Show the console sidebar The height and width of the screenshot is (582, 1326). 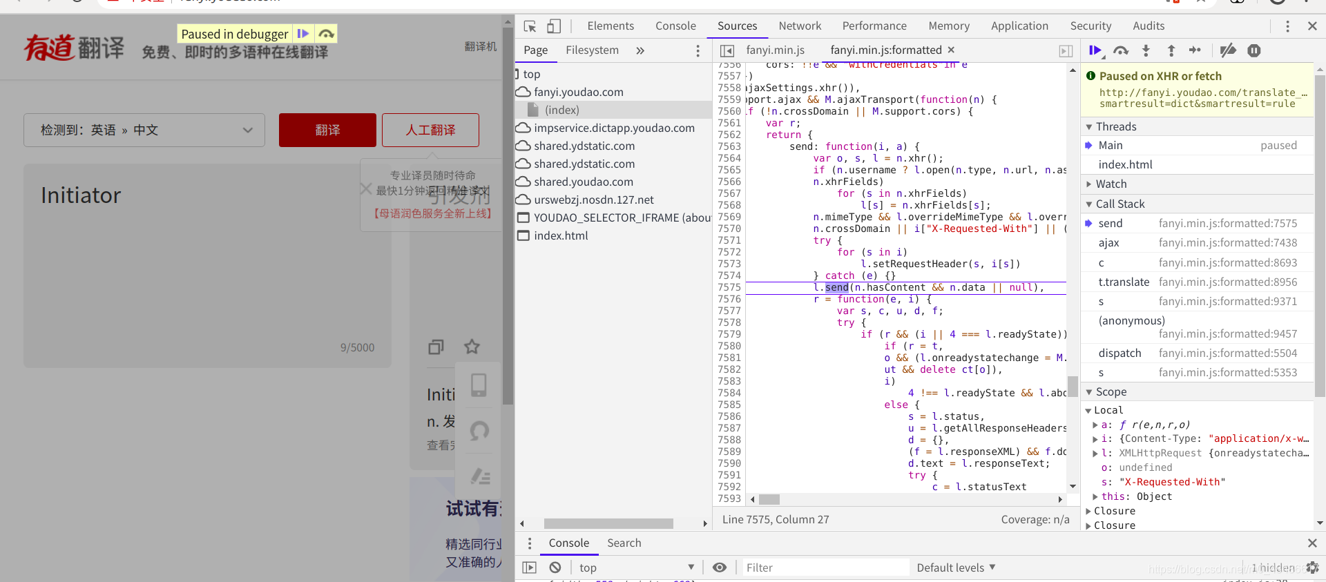click(x=530, y=568)
